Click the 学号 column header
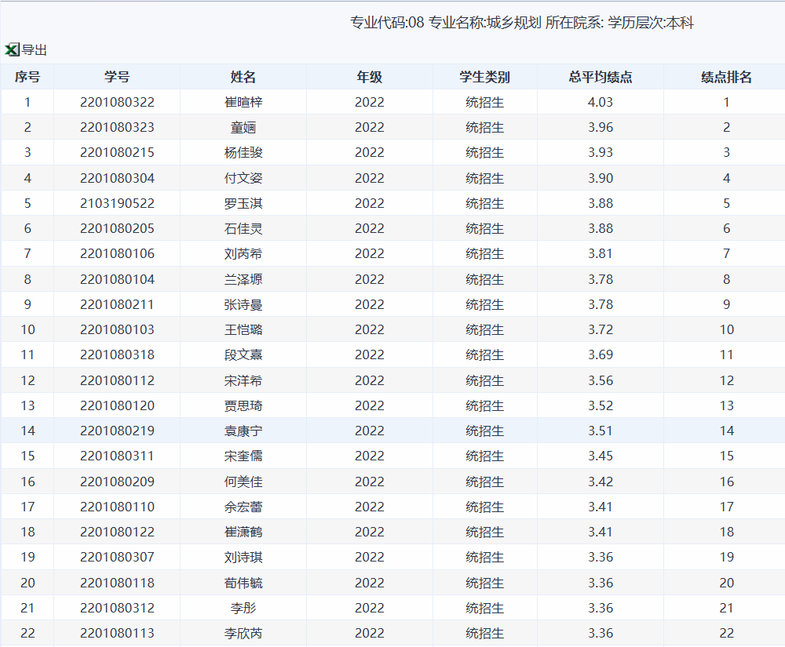The width and height of the screenshot is (785, 647). click(117, 77)
